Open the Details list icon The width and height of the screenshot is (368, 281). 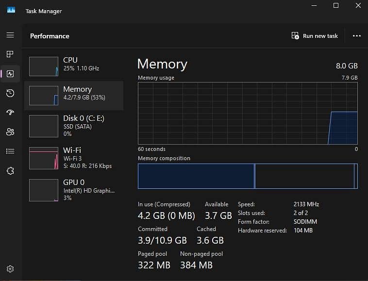click(x=10, y=151)
